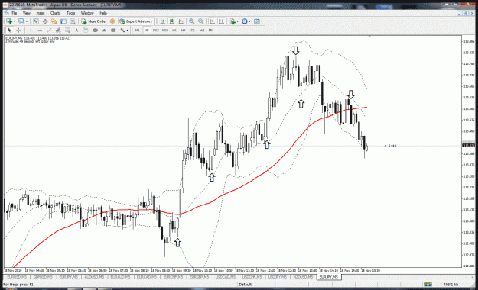Click the New Order button
Image resolution: width=478 pixels, height=290 pixels.
pyautogui.click(x=93, y=21)
